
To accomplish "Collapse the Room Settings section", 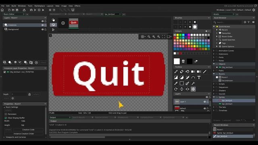I will [x=4, y=107].
